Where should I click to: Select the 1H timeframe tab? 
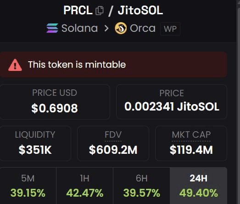pyautogui.click(x=84, y=186)
